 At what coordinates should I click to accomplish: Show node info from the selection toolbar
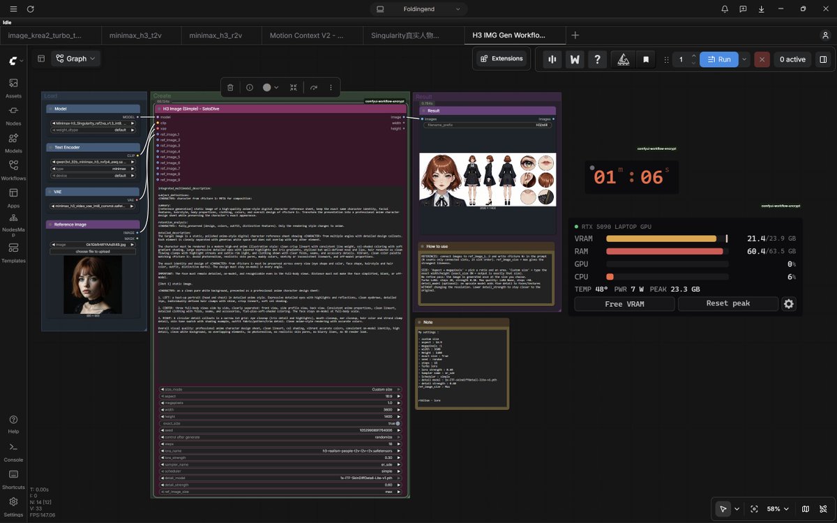coord(250,87)
